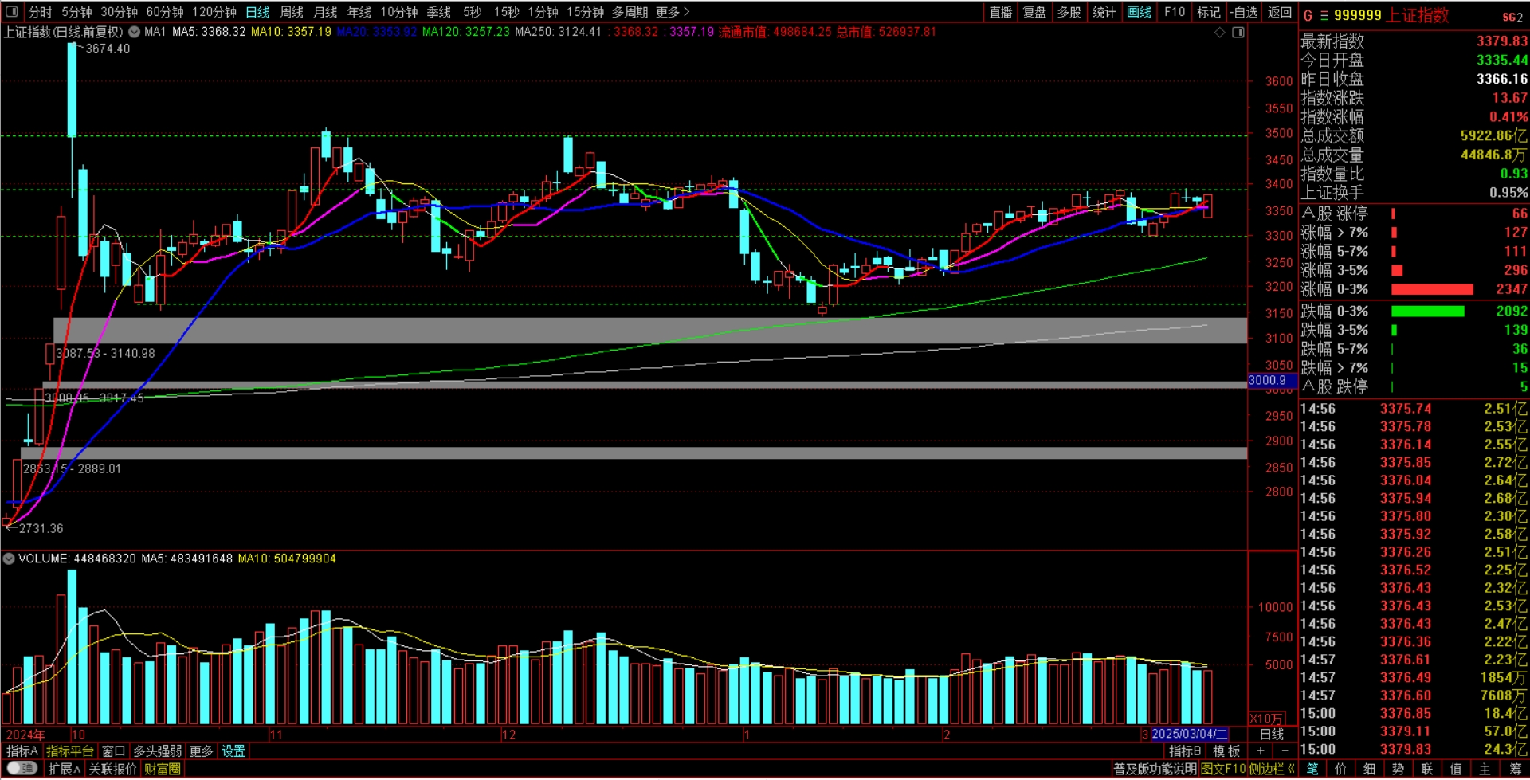The height and width of the screenshot is (780, 1530).
Task: Zoom in chart with the + button
Action: pyautogui.click(x=1261, y=751)
